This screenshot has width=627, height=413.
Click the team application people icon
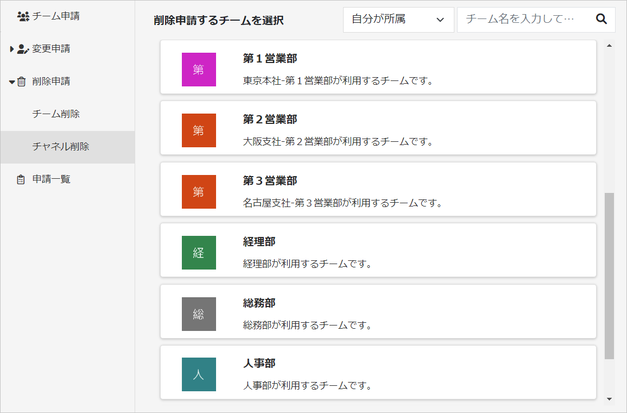(23, 16)
